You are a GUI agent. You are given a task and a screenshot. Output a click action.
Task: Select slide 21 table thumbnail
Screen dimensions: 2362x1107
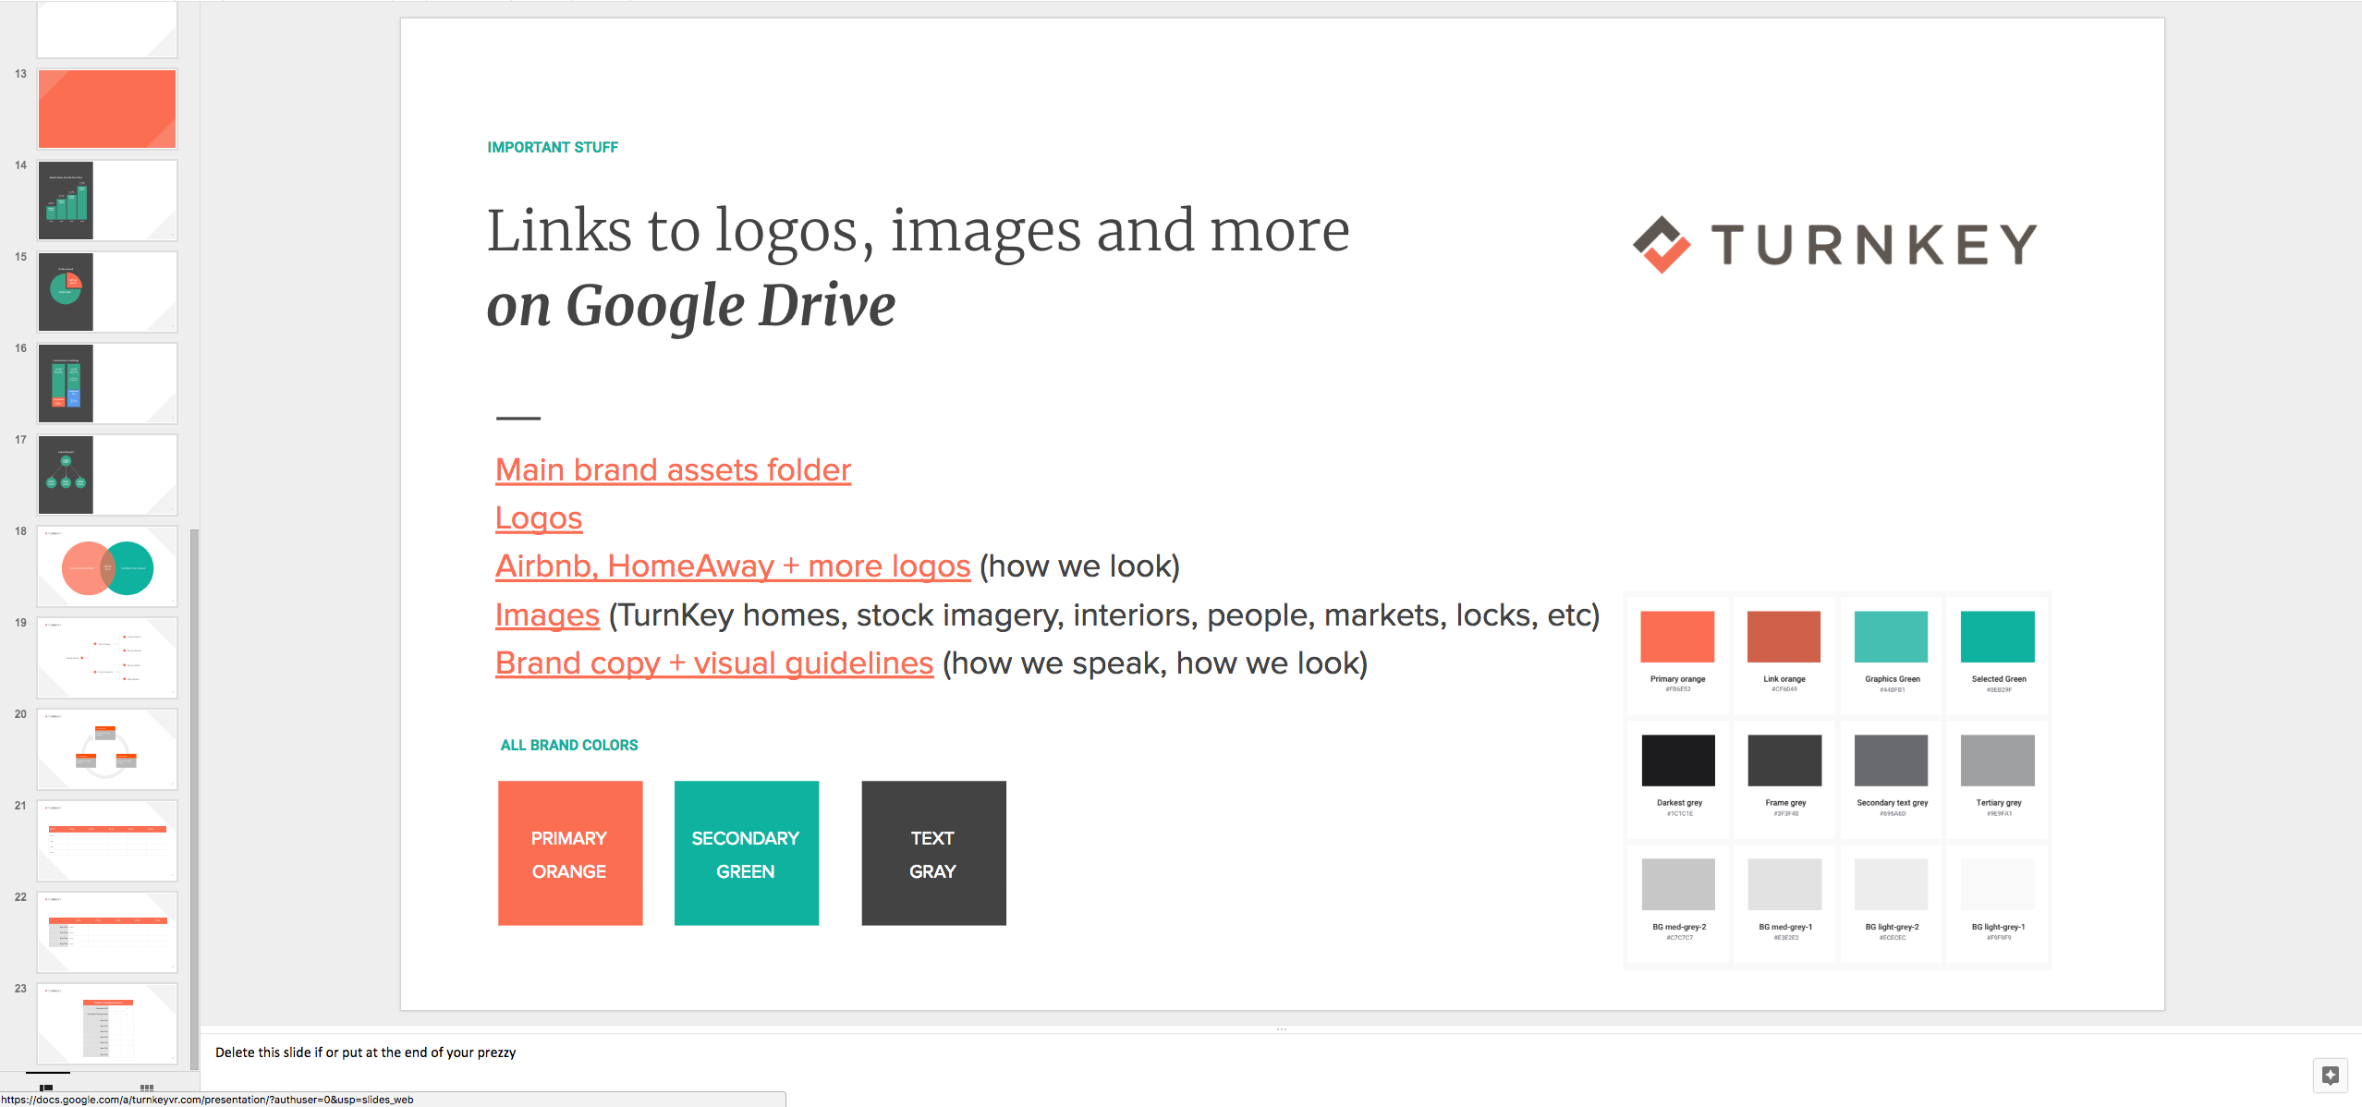(107, 841)
